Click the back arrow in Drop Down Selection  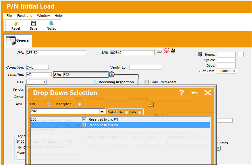(195, 93)
